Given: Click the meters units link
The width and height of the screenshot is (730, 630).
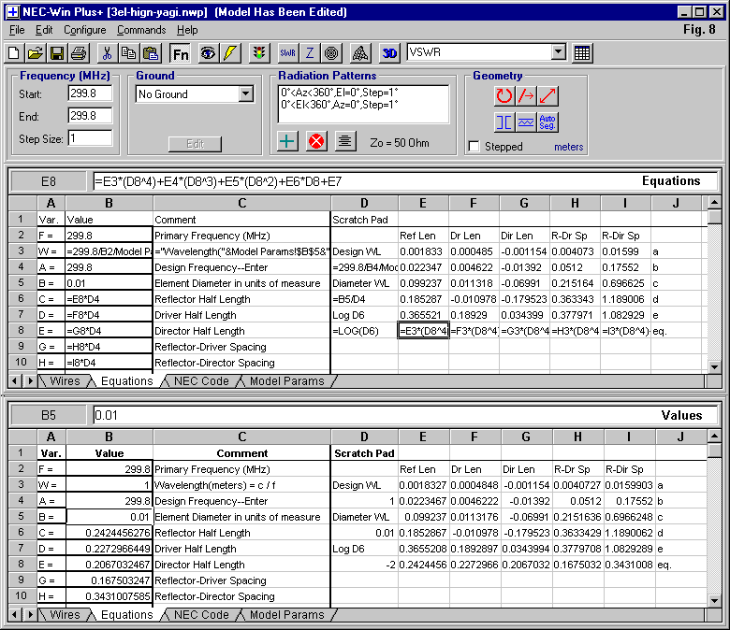Looking at the screenshot, I should [568, 147].
